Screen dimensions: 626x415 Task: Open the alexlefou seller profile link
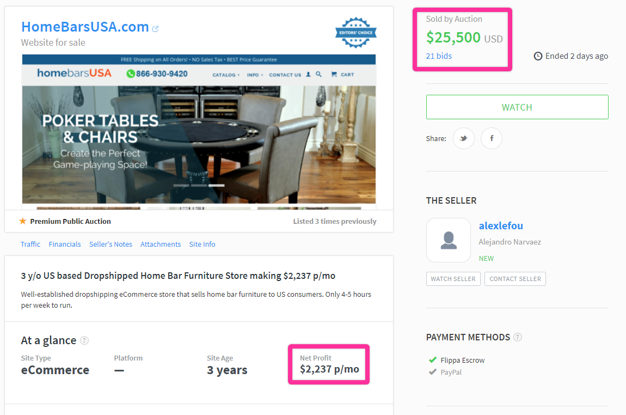[501, 225]
